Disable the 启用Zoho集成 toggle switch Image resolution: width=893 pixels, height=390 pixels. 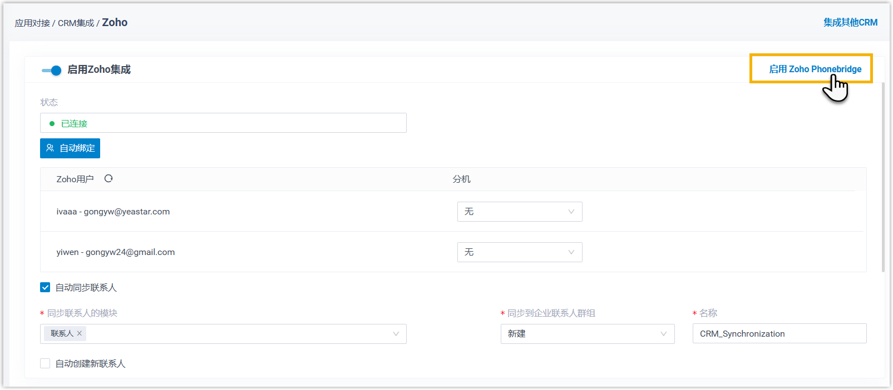(52, 70)
